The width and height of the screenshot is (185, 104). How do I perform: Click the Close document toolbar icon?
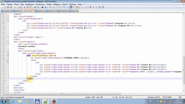click(x=15, y=7)
